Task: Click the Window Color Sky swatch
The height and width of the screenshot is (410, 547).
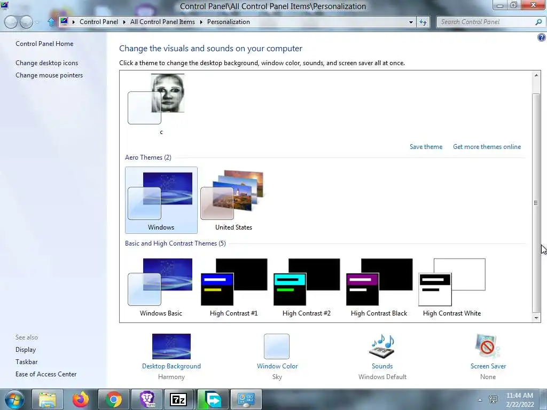Action: coord(277,346)
